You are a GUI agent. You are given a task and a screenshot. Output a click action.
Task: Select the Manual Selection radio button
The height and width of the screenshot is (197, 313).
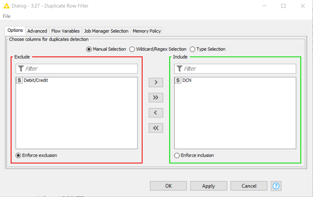pos(89,49)
